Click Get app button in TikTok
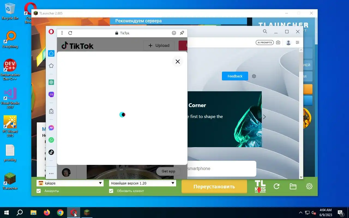The width and height of the screenshot is (349, 218). pos(169,171)
